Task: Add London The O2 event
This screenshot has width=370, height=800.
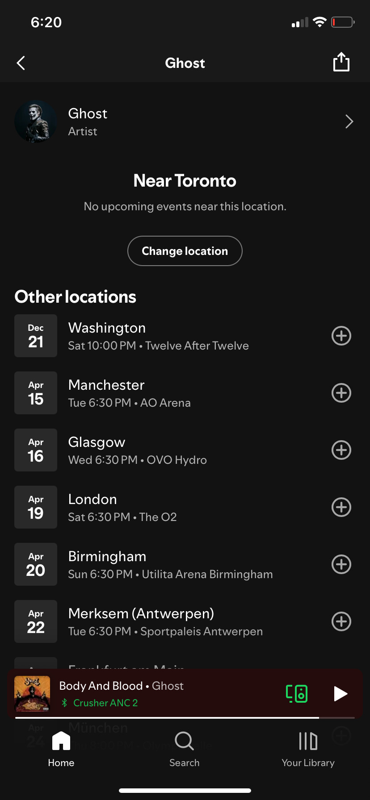Action: tap(341, 507)
